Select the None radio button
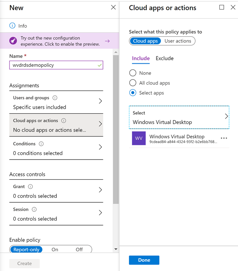 [133, 73]
